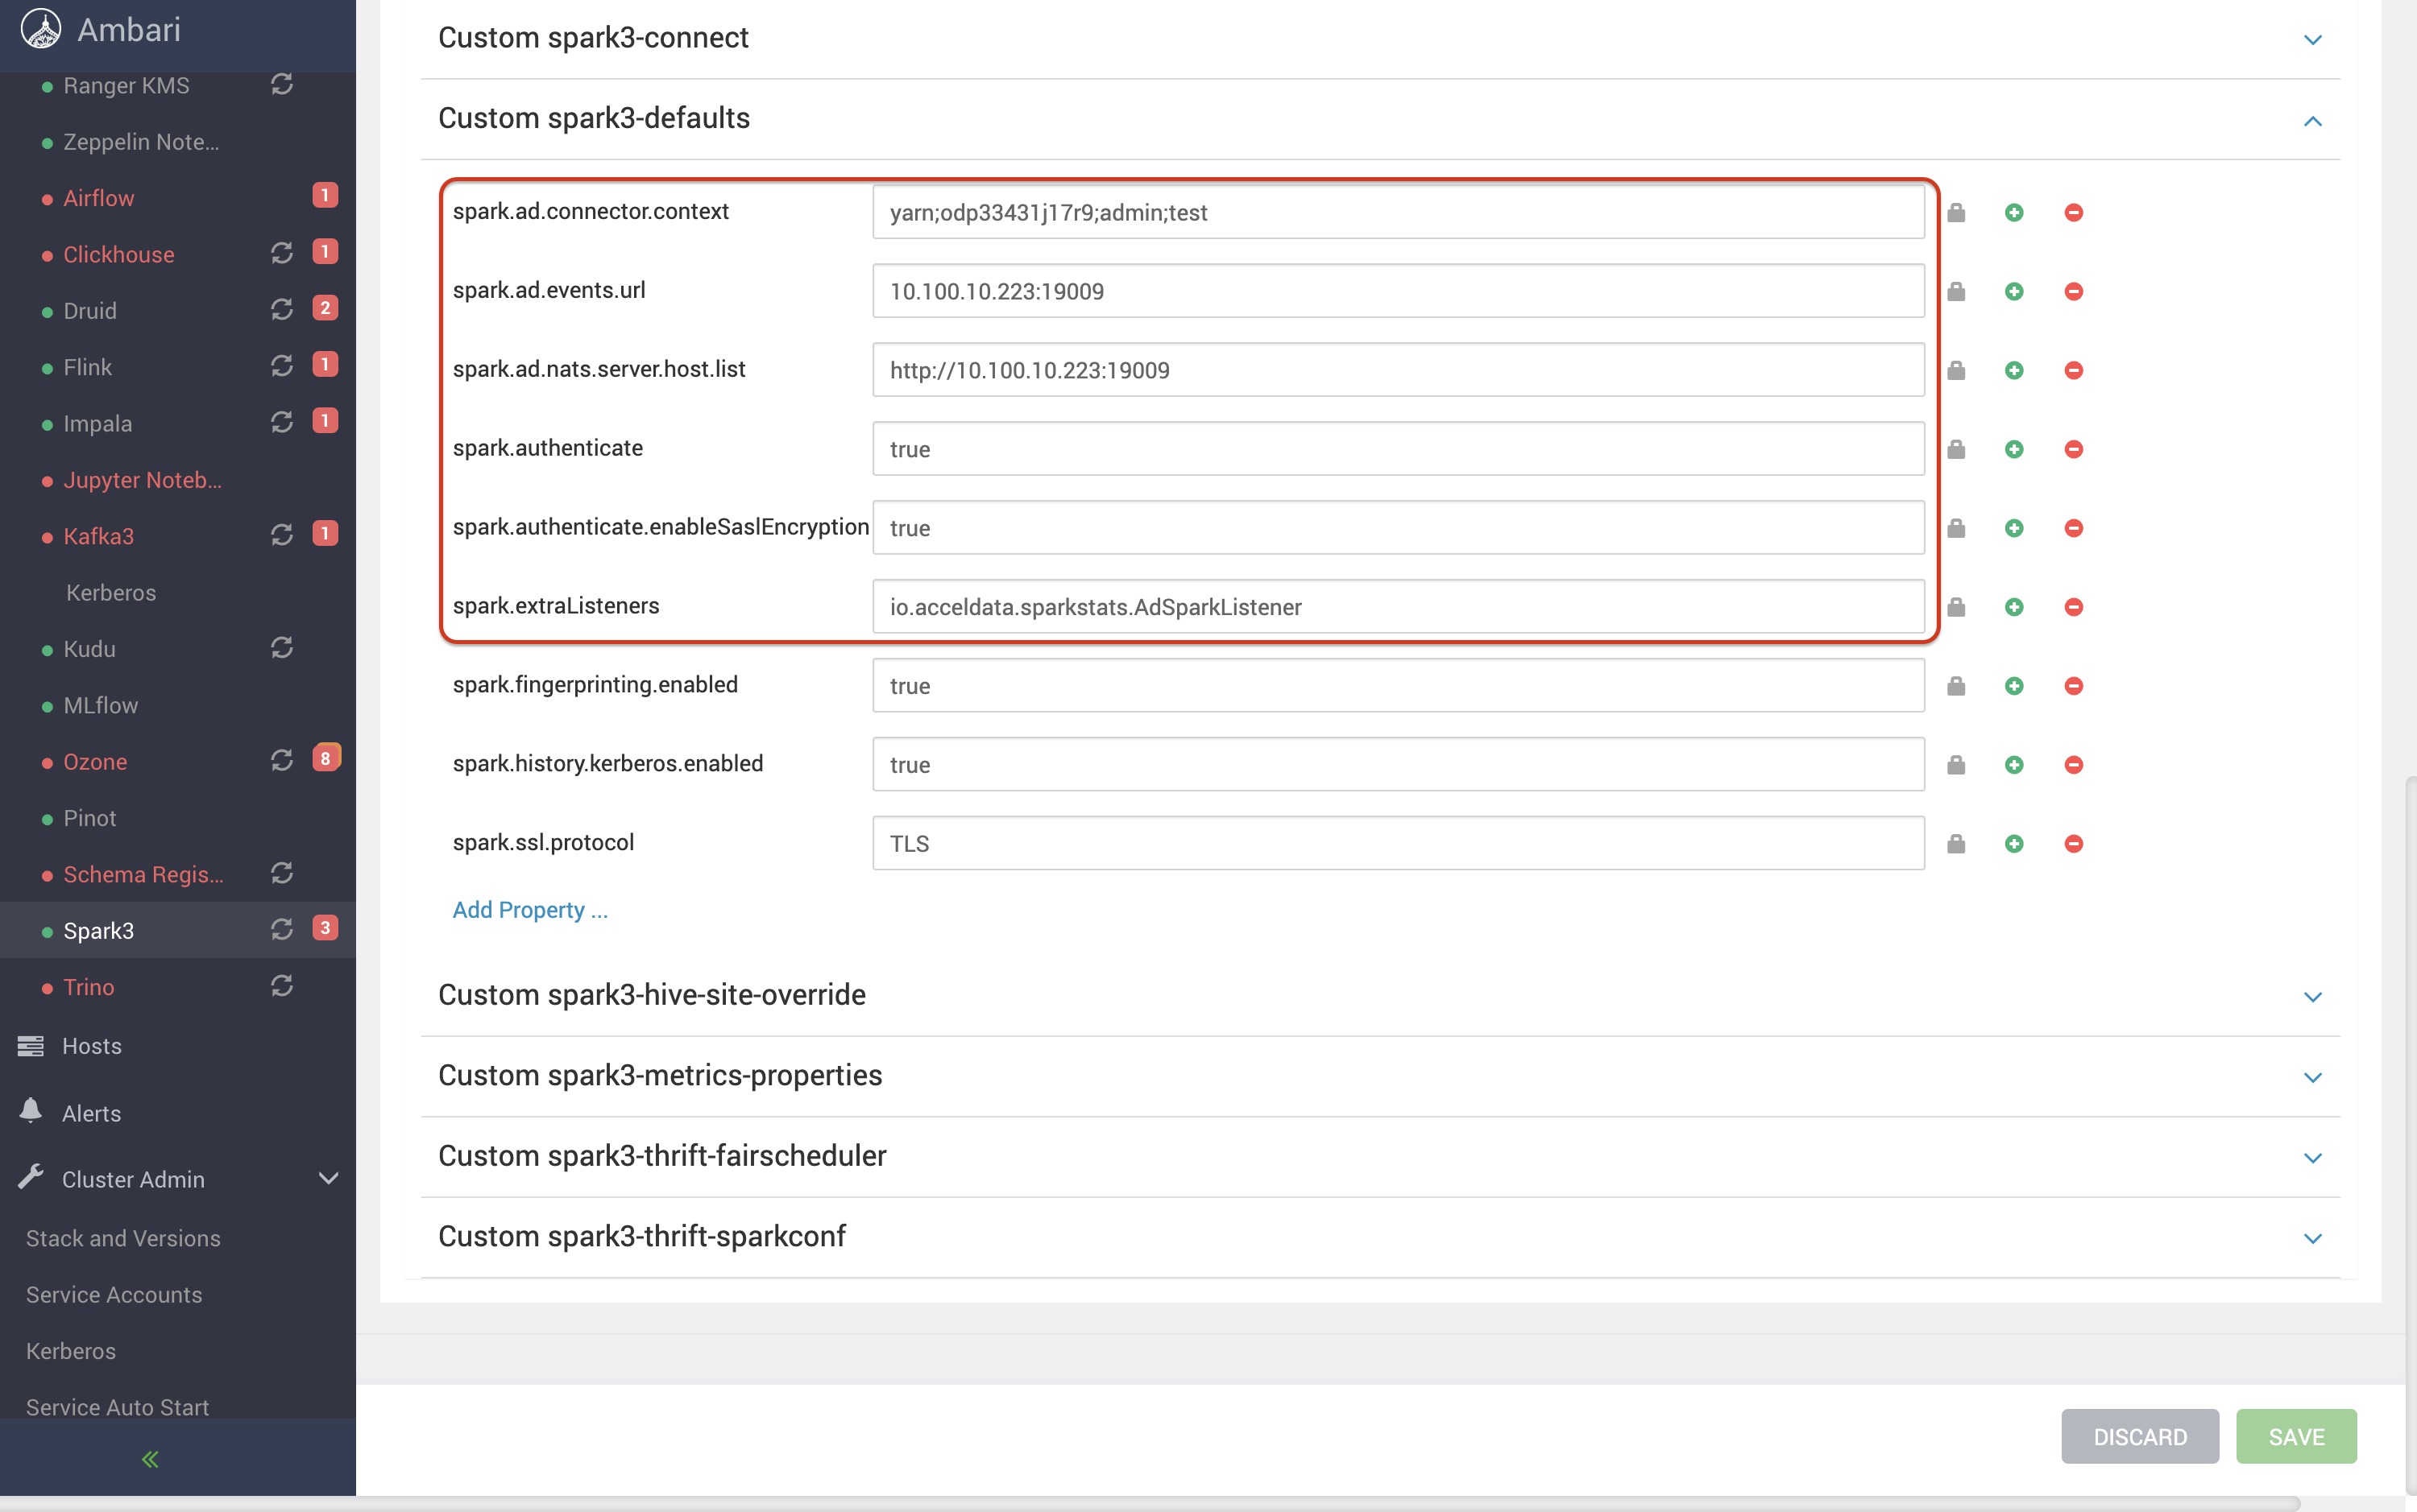Viewport: 2417px width, 1512px height.
Task: Click the refresh icon next to Spark3
Action: pos(282,929)
